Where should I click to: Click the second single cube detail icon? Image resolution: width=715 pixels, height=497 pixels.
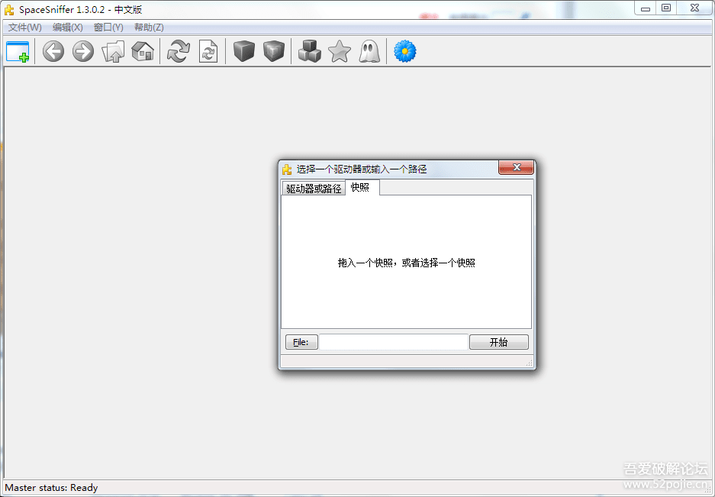point(273,52)
